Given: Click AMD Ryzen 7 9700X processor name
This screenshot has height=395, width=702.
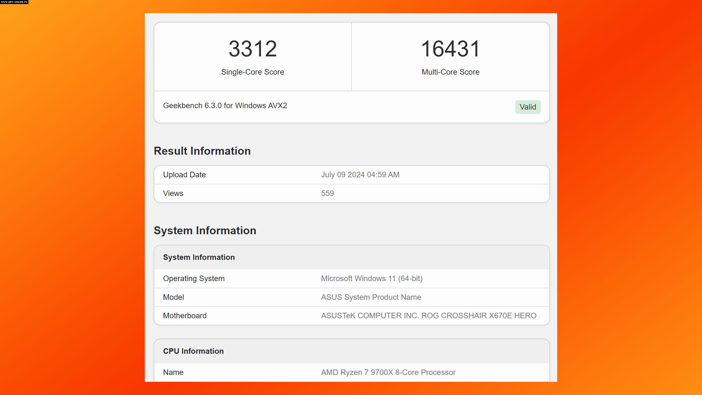Looking at the screenshot, I should point(388,372).
